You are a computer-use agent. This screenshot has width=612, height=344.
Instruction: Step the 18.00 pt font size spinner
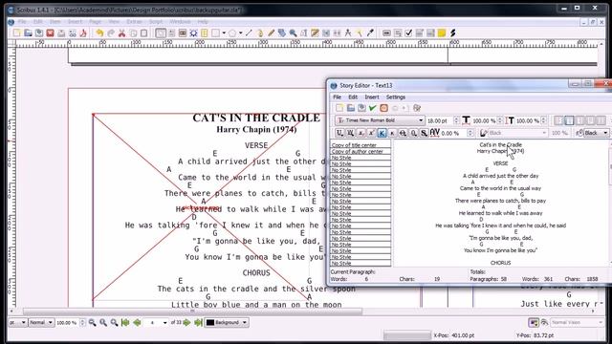click(456, 120)
